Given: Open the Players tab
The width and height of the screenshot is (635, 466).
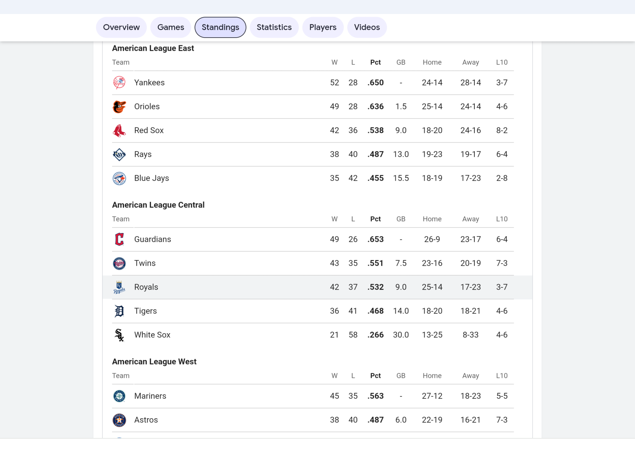Looking at the screenshot, I should (x=323, y=27).
